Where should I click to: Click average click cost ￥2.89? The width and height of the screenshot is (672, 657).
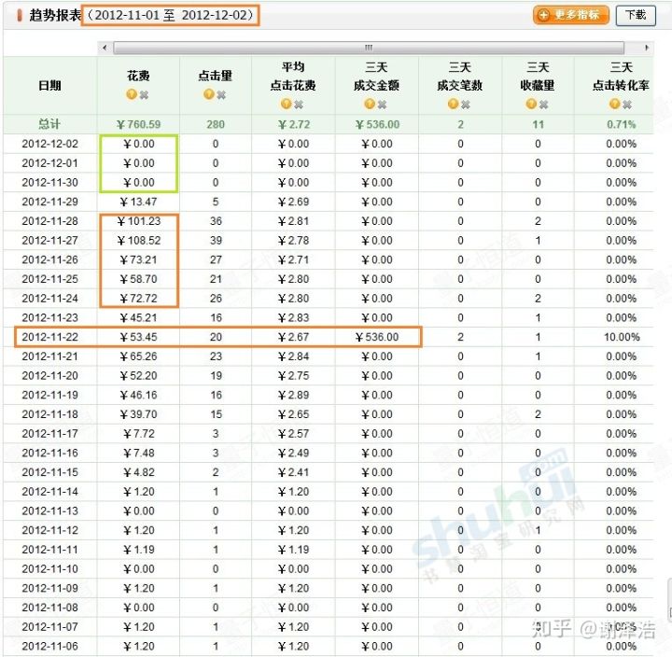click(294, 395)
